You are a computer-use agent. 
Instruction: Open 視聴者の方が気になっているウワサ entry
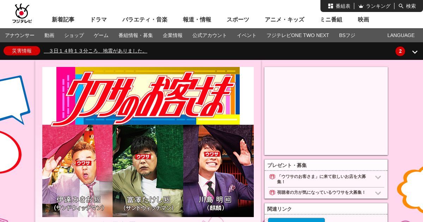pyautogui.click(x=321, y=192)
